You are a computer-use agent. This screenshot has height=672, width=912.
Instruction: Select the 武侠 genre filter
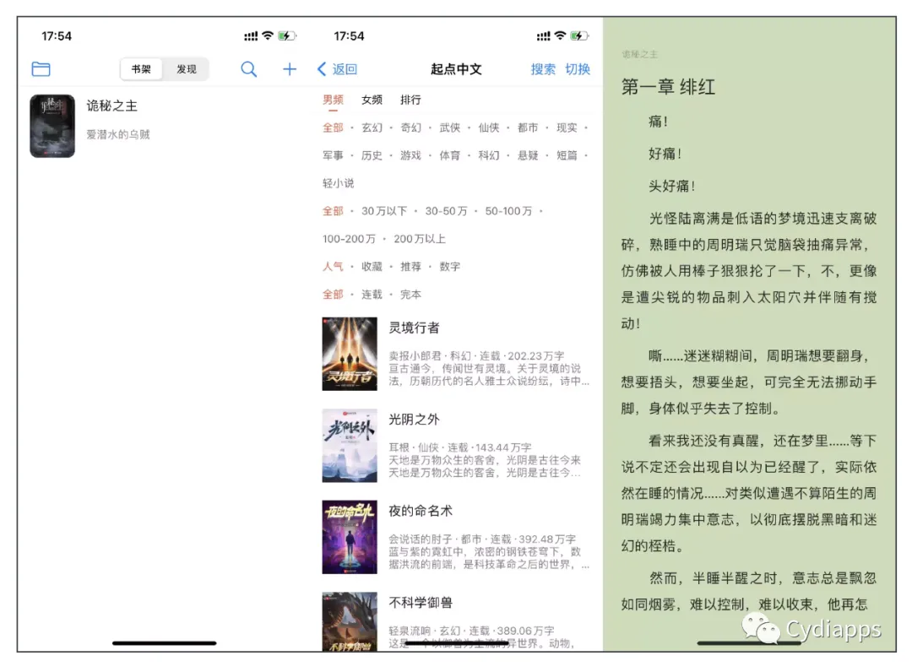[449, 127]
